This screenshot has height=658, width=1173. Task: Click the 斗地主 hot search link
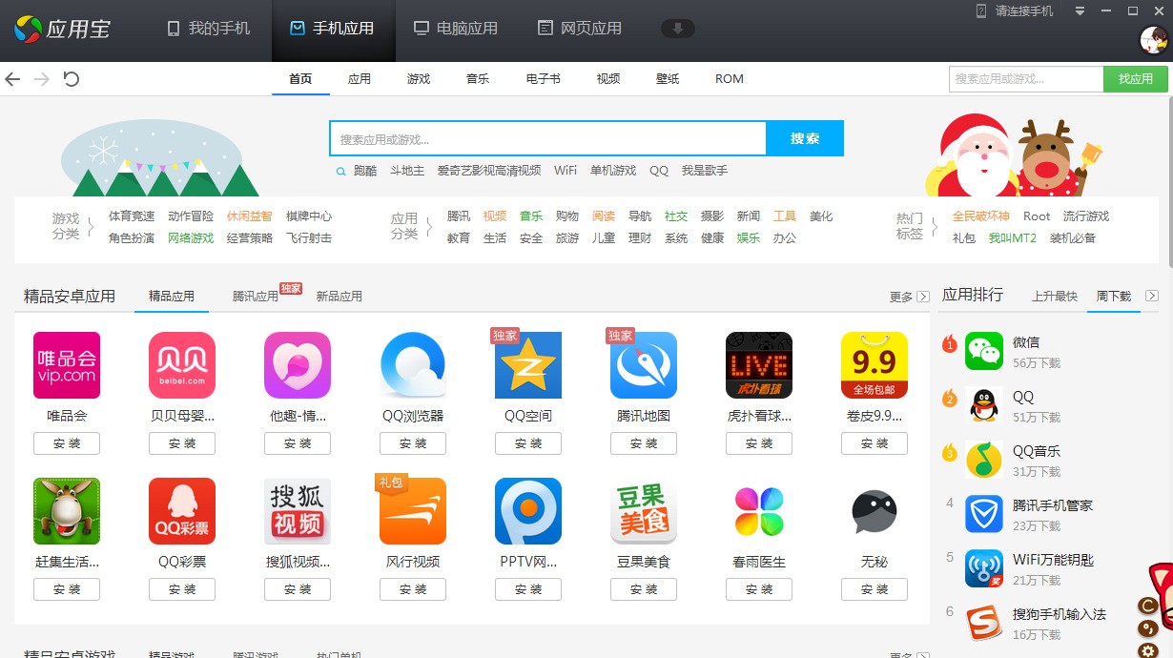click(x=407, y=171)
